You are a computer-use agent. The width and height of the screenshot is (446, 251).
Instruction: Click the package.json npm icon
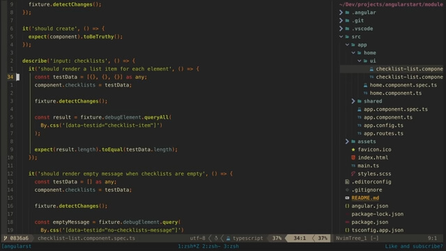(x=347, y=222)
